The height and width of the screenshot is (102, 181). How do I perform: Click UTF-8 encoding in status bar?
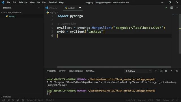coord(150,100)
